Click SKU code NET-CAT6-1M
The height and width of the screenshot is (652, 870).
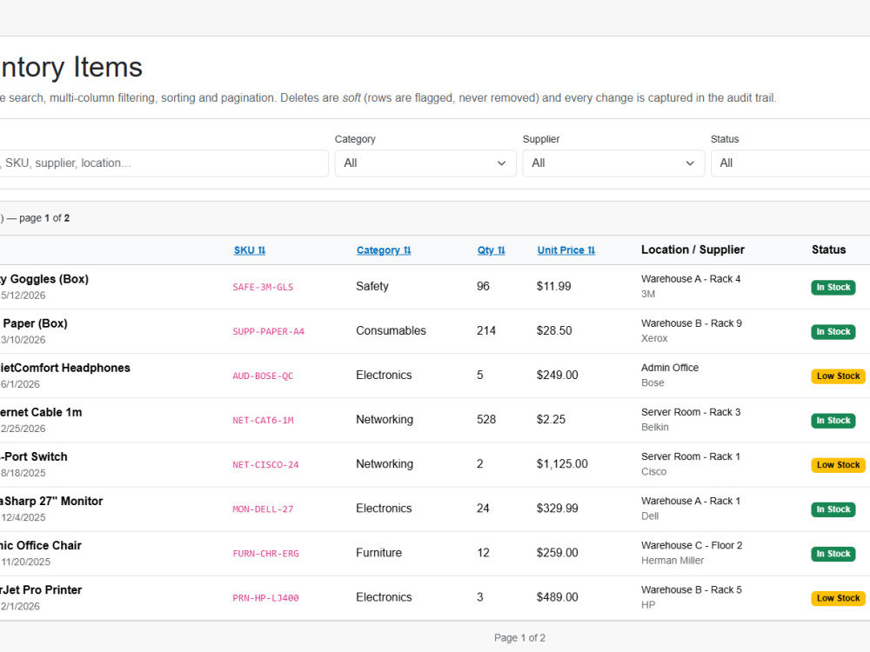point(263,420)
